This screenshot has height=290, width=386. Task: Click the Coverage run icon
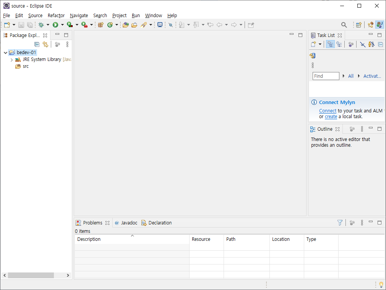(x=70, y=25)
